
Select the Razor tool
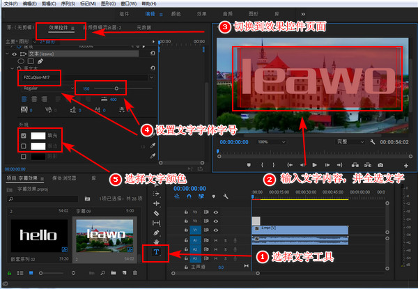(156, 213)
